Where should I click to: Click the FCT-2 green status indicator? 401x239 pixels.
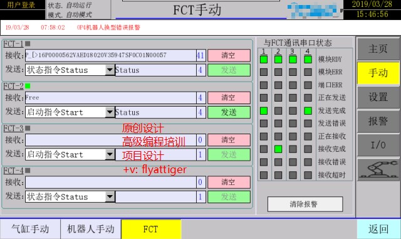point(28,86)
